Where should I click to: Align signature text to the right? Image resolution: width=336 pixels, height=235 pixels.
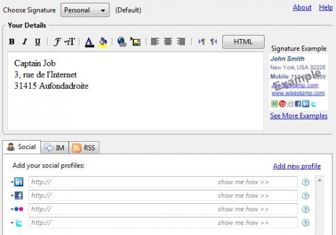tap(181, 41)
